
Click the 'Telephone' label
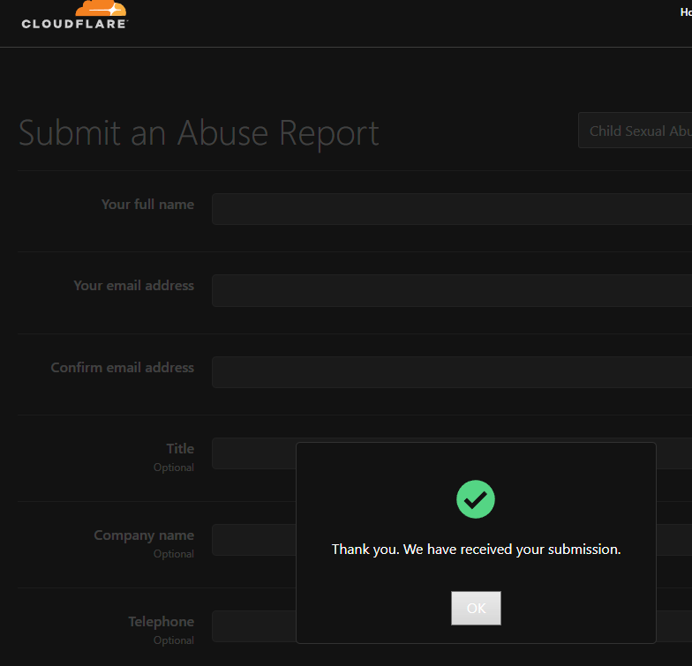(161, 621)
